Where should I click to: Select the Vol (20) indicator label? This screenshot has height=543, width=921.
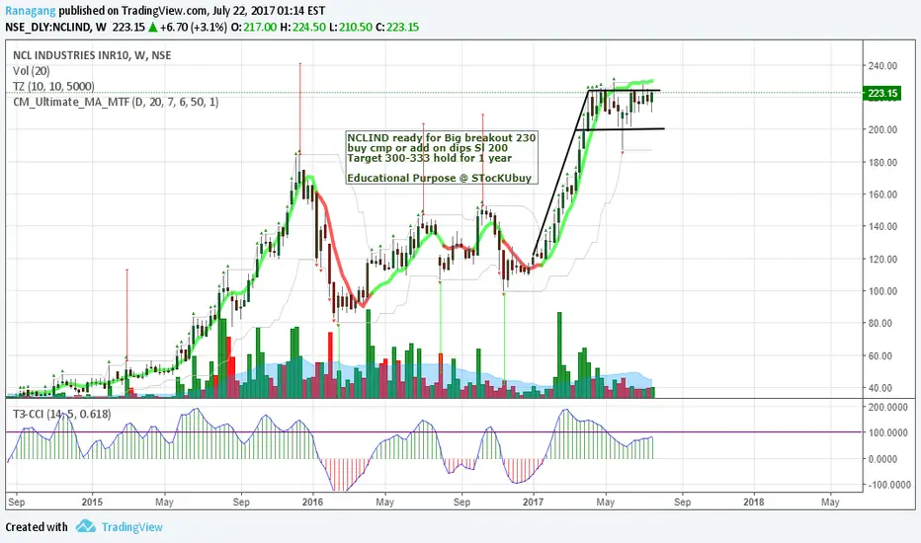tap(32, 71)
